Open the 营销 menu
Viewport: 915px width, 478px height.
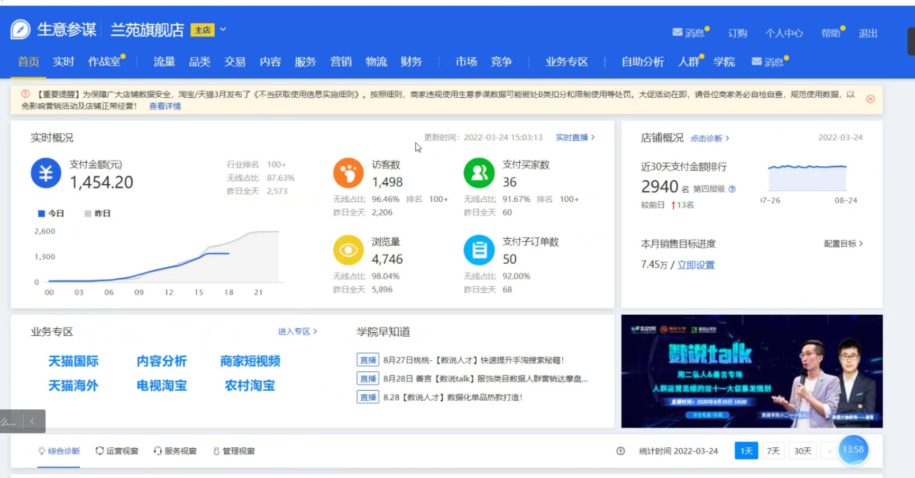click(341, 62)
